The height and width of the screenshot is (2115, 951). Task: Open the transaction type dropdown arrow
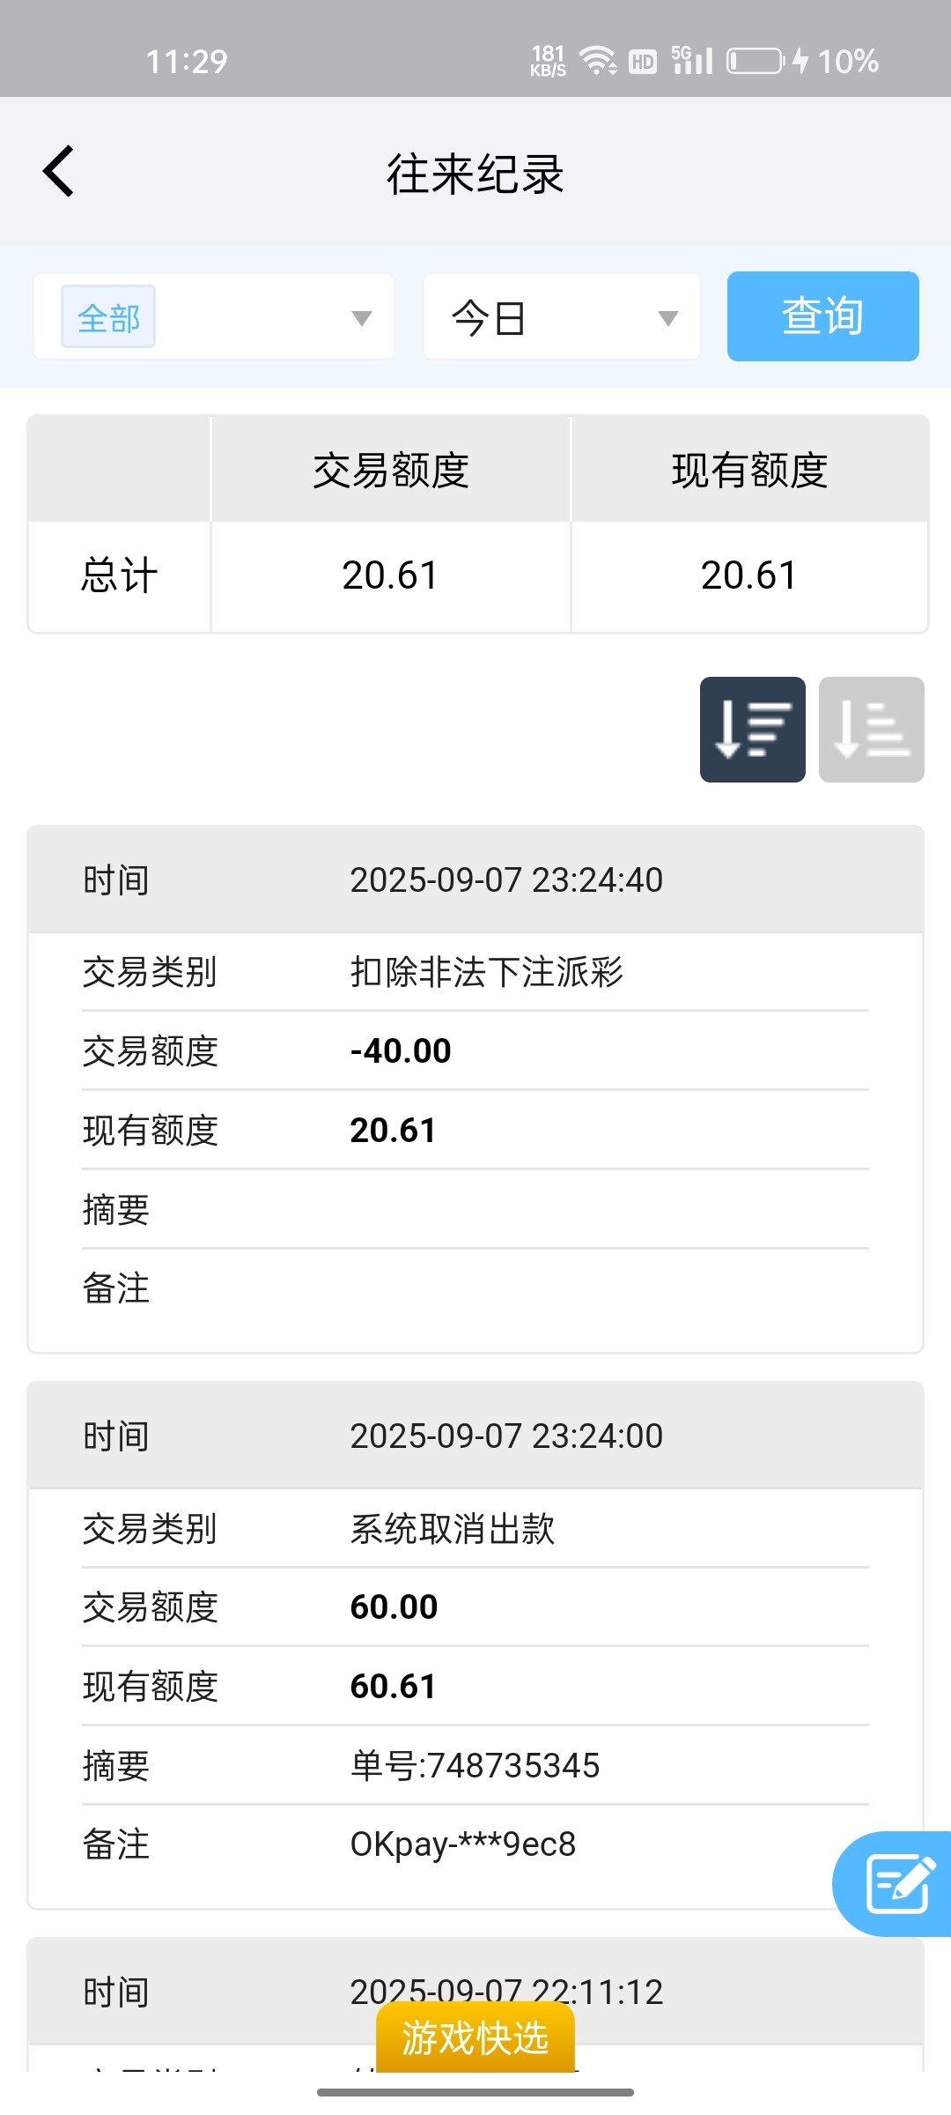[x=361, y=318]
